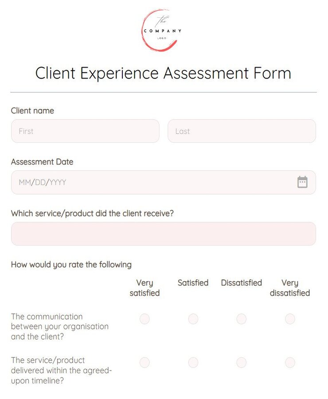Open the calendar date picker icon
This screenshot has height=399, width=328.
302,182
